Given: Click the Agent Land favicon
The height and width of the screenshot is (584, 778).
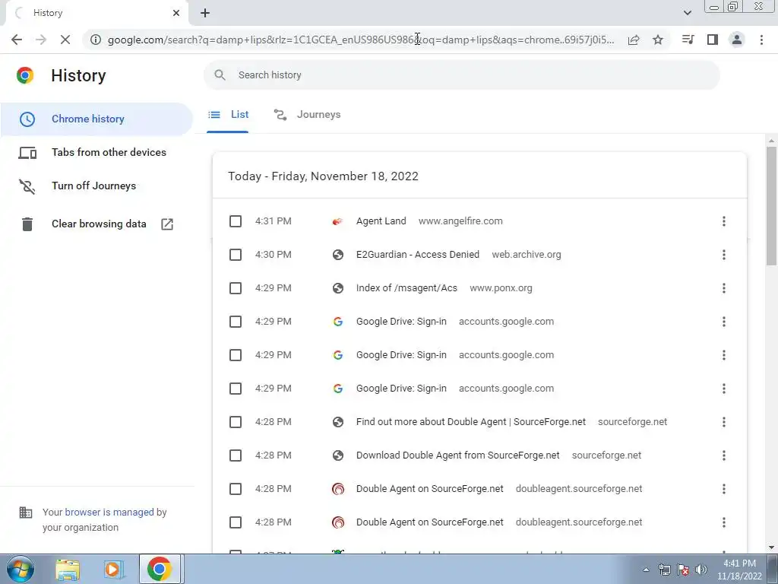Looking at the screenshot, I should pyautogui.click(x=338, y=221).
